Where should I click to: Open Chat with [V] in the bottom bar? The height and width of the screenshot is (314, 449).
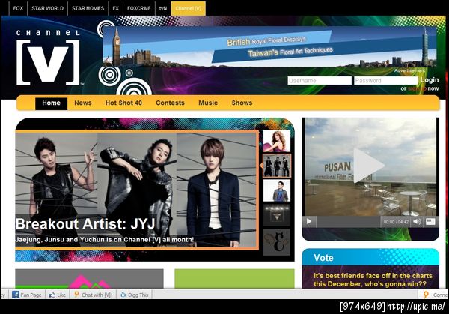93,295
